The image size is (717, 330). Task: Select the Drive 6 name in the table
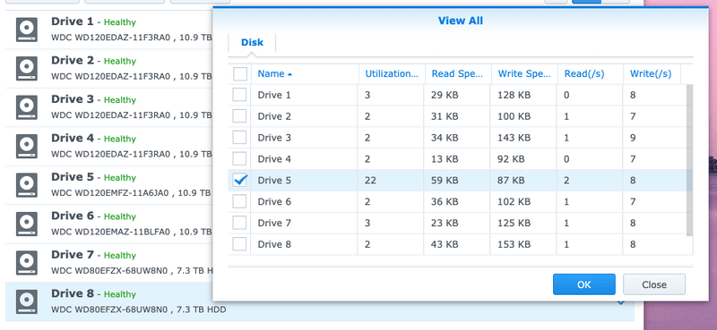point(274,201)
